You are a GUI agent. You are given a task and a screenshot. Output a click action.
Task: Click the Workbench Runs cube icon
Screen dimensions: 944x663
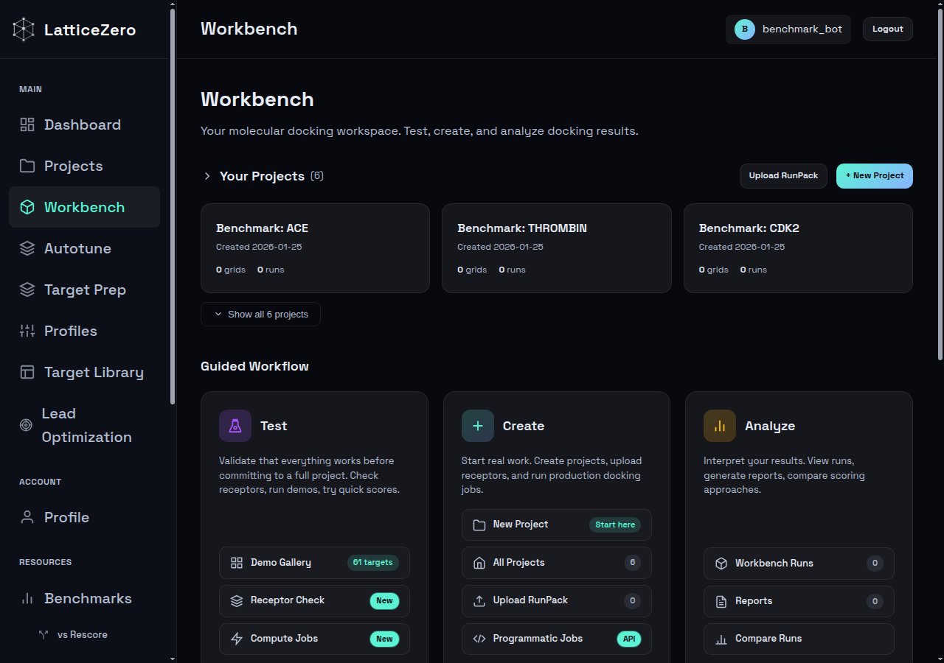[721, 564]
